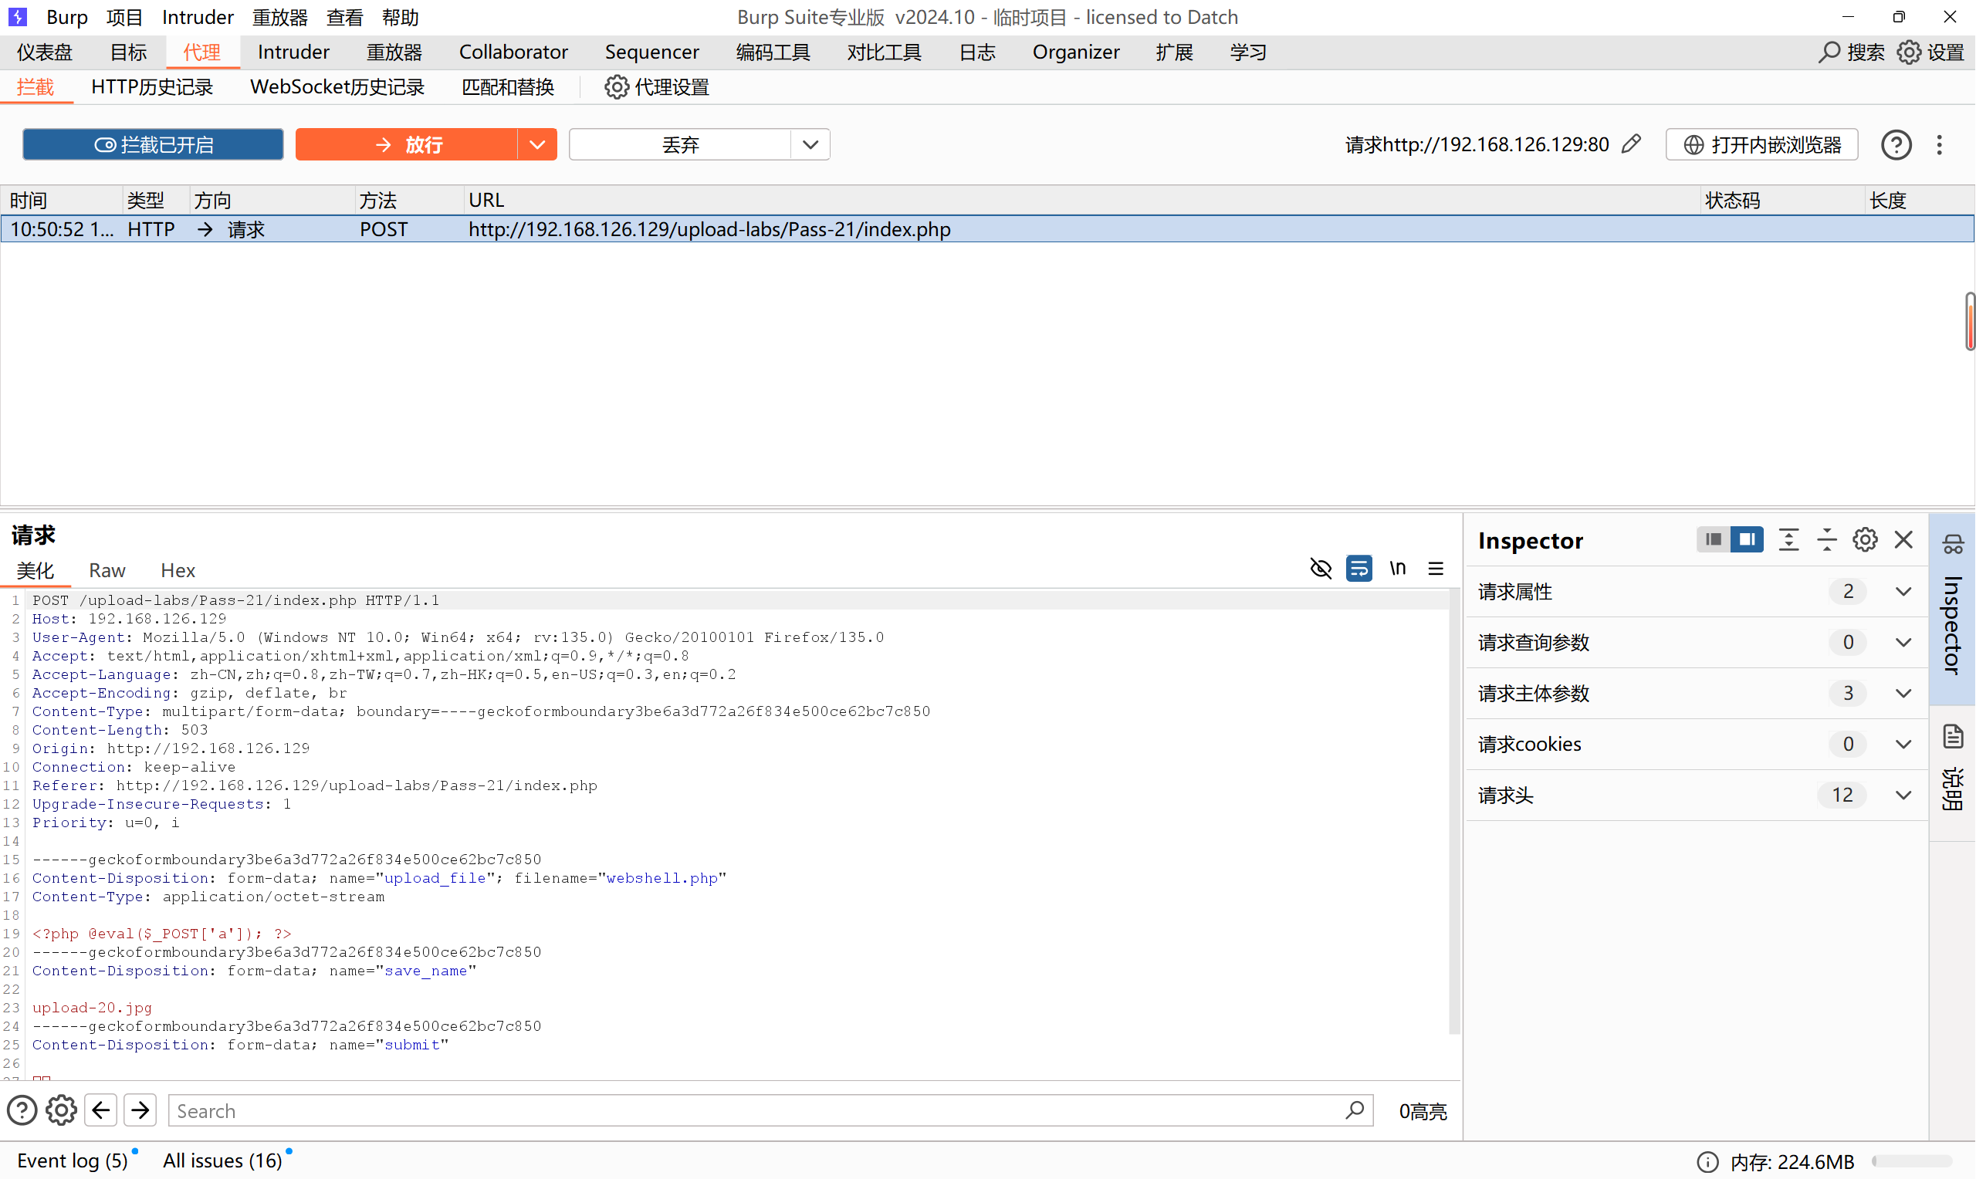Click the pencil icon to edit target host
The width and height of the screenshot is (1976, 1179).
click(1631, 144)
